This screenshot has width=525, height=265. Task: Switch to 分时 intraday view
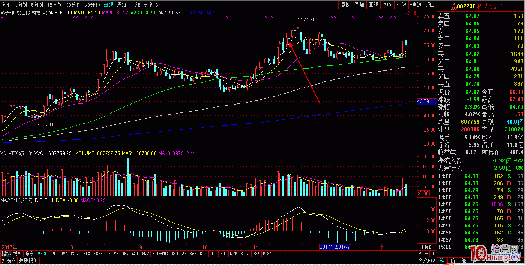point(7,5)
